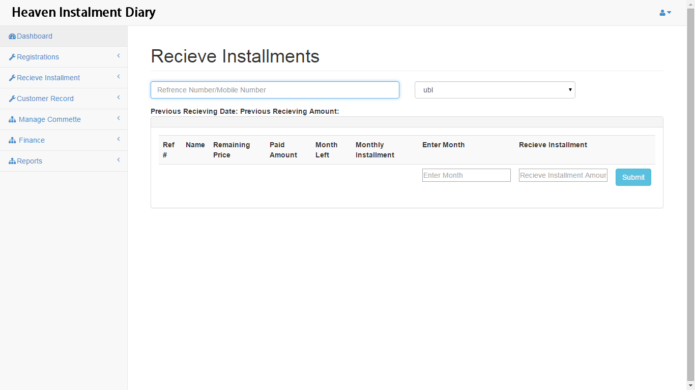Select Recieve Installment in sidebar
The height and width of the screenshot is (390, 695).
click(x=48, y=78)
